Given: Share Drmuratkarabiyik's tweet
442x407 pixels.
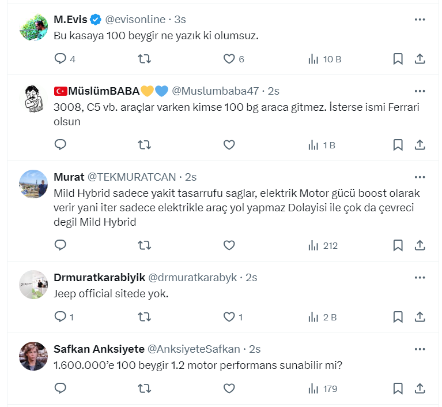Looking at the screenshot, I should [420, 317].
